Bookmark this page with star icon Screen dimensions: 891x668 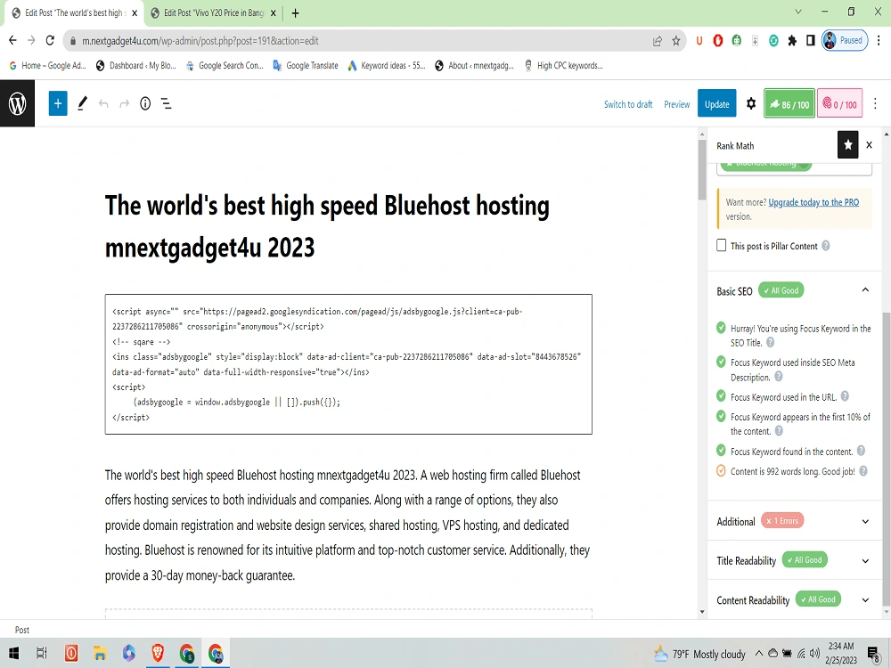(x=675, y=40)
